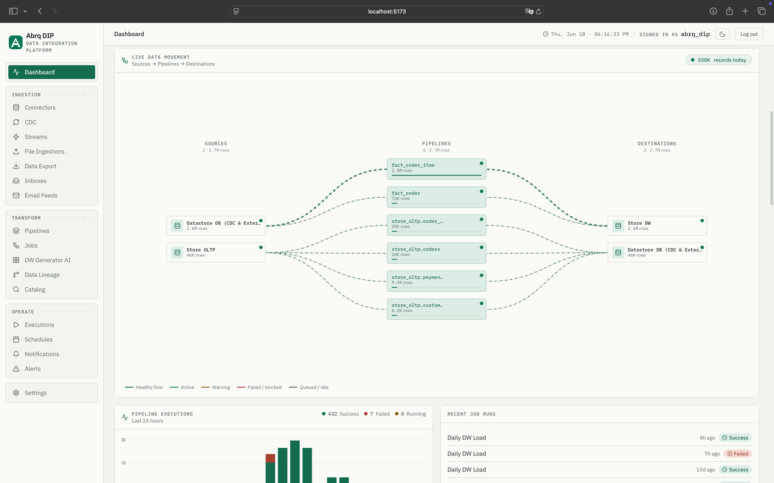
Task: Click the Settings gear icon
Action: [x=16, y=393]
